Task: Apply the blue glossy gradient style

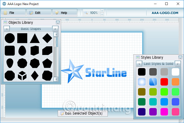Action: pos(153,82)
